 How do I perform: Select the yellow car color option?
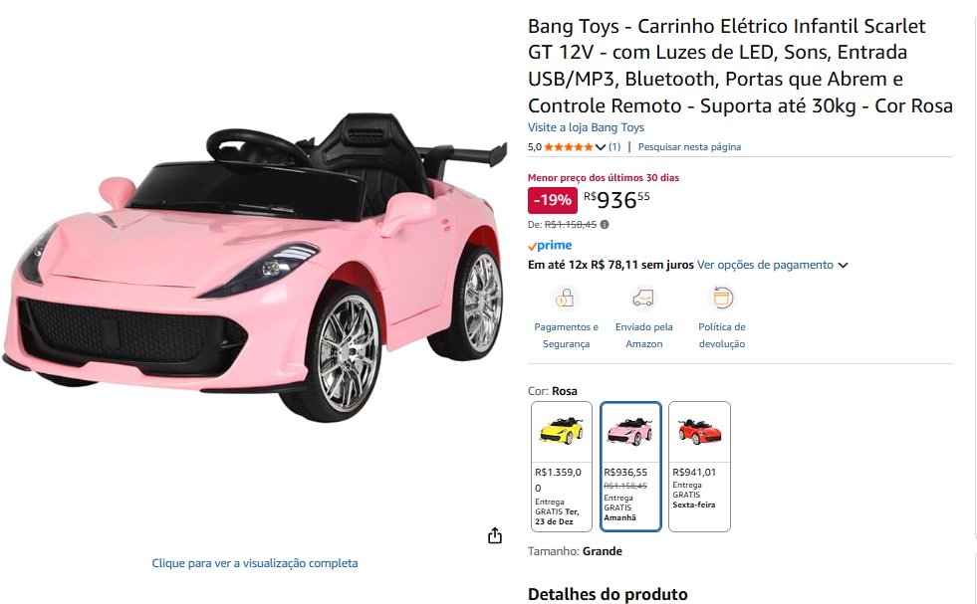(x=562, y=467)
